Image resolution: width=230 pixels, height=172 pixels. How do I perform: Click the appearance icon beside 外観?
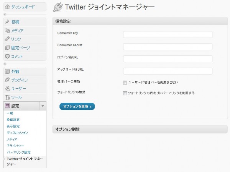coord(7,71)
